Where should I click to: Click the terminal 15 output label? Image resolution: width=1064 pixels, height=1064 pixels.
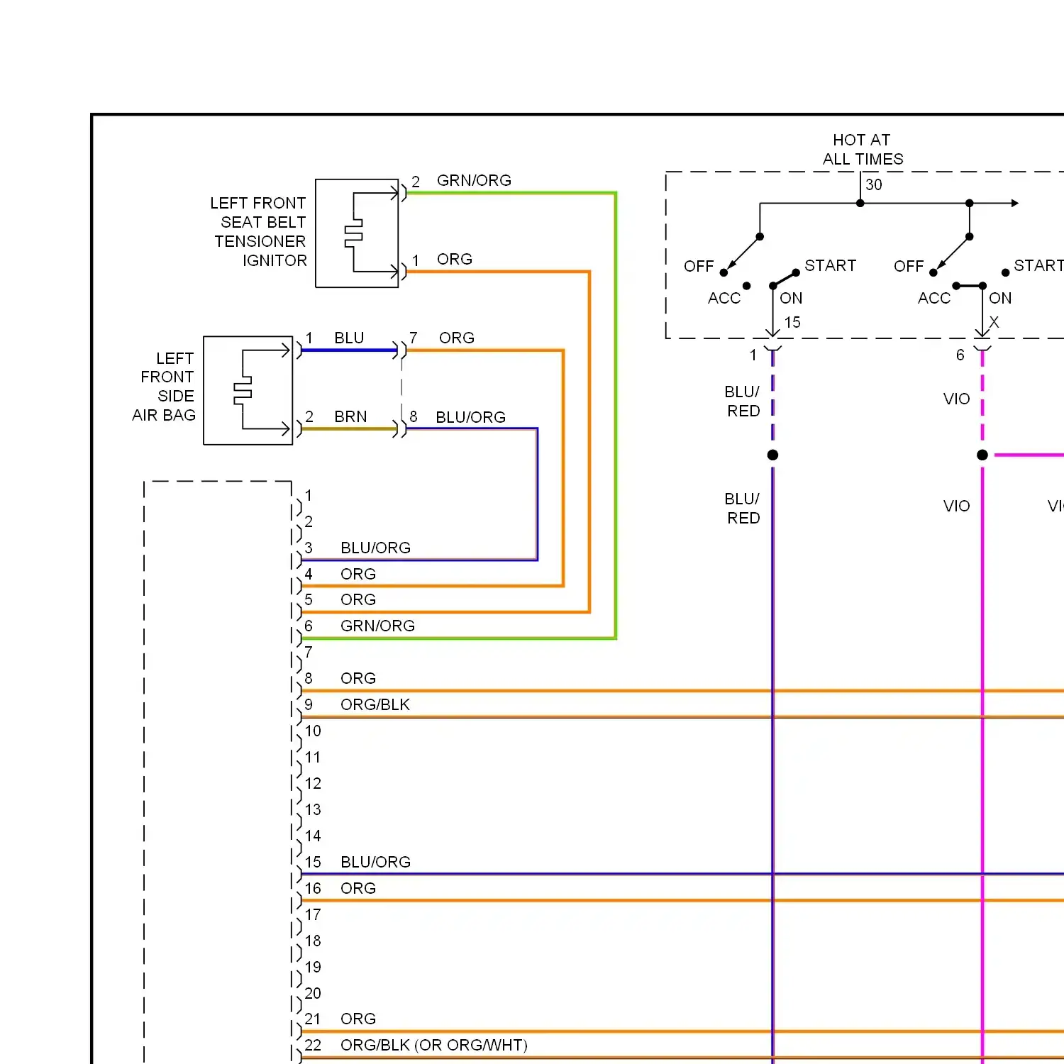tap(792, 323)
